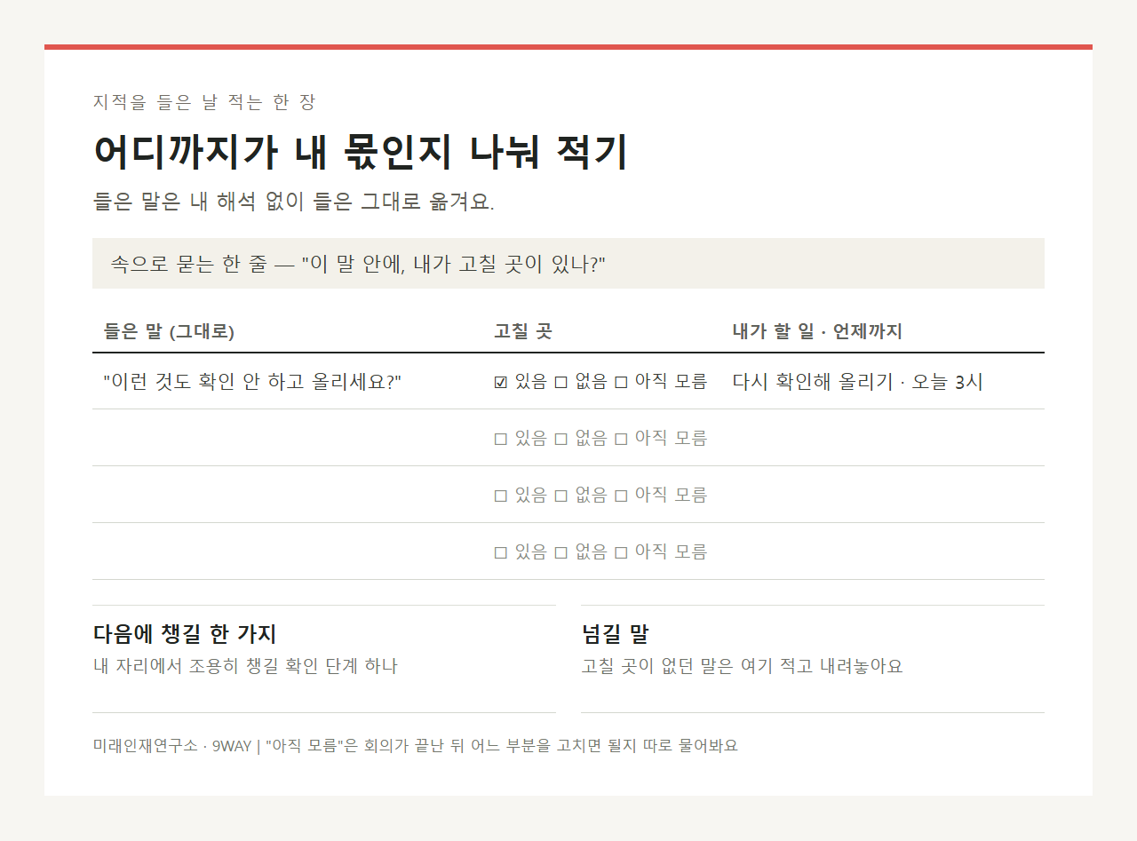Click the "내가 할 일 · 언제까지" header
This screenshot has width=1137, height=841.
[817, 332]
